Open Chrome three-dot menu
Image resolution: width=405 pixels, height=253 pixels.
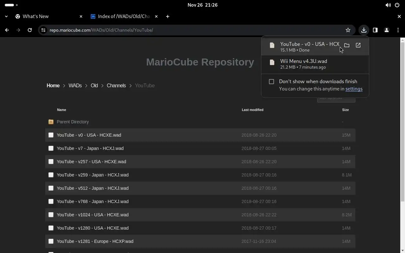398,30
